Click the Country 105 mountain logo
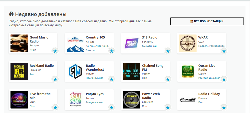250x113 pixels. (x=75, y=43)
